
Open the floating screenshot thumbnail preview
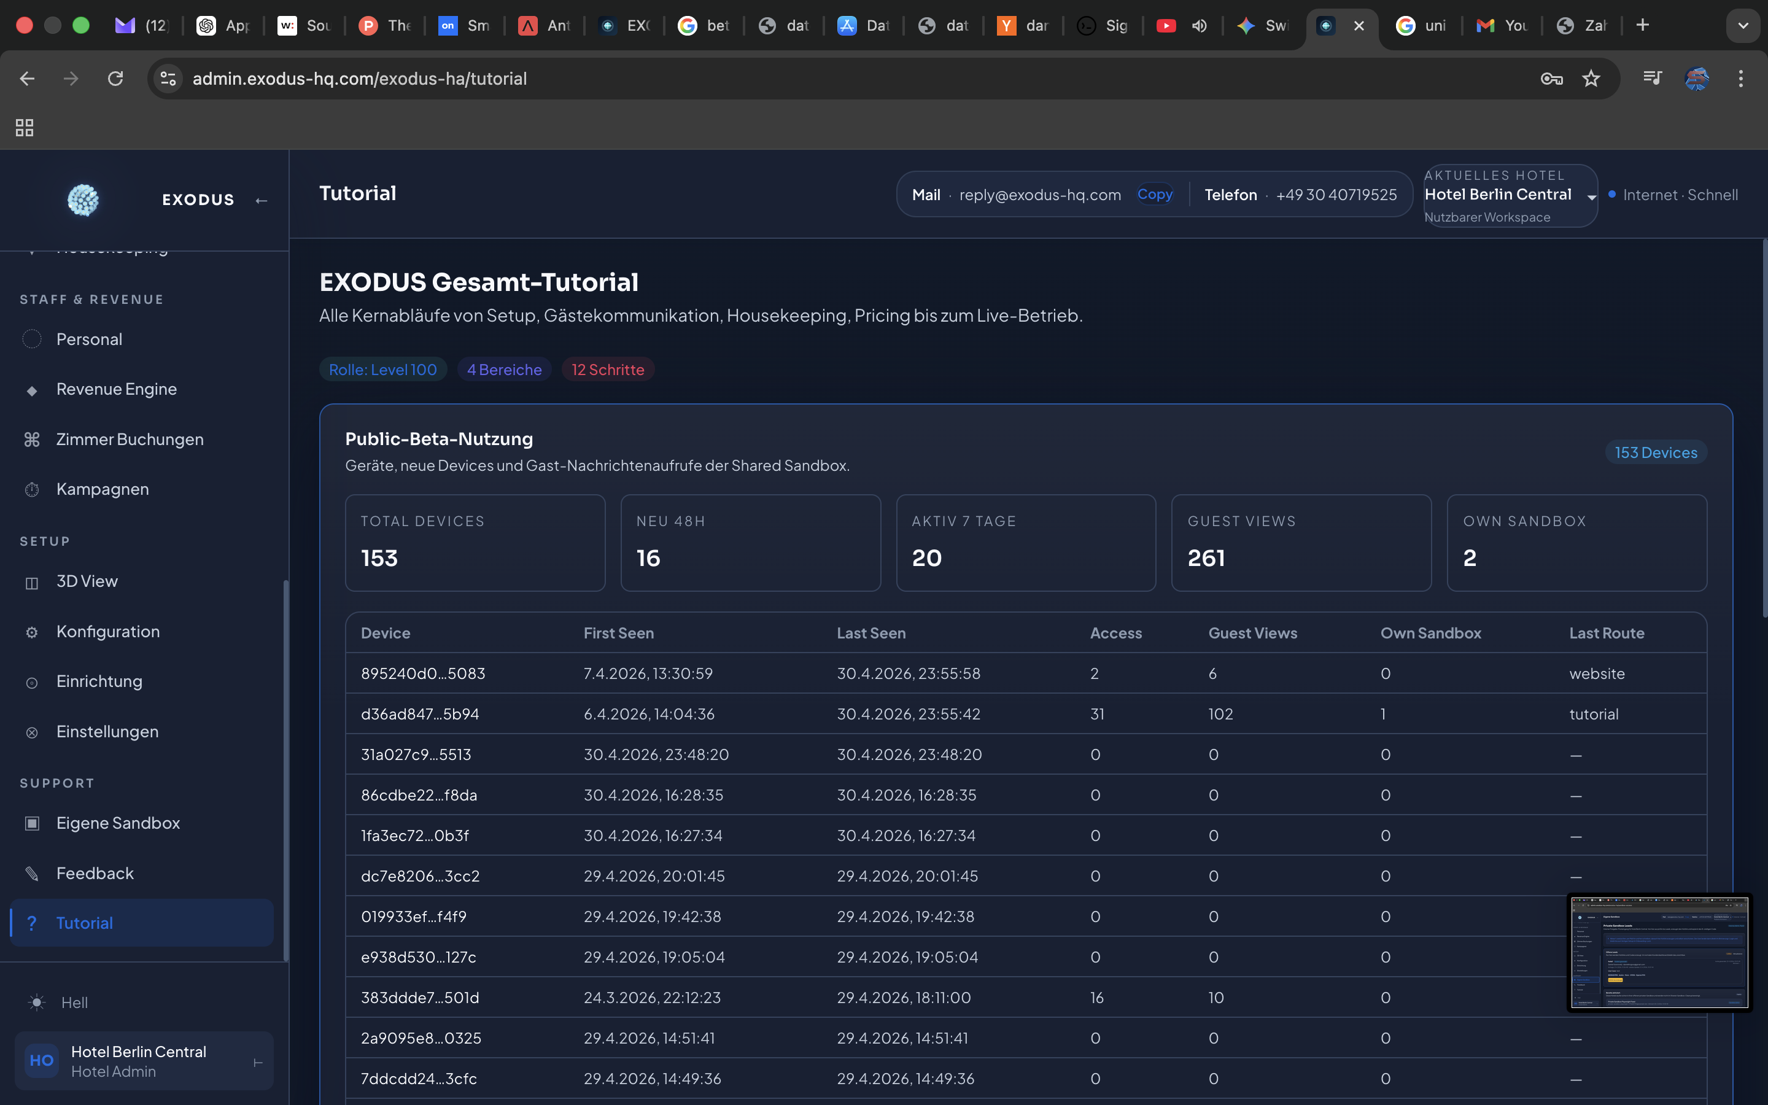(x=1659, y=952)
